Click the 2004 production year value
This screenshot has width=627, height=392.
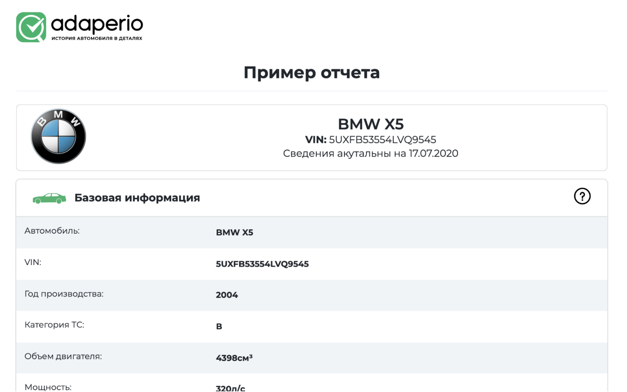coord(227,295)
